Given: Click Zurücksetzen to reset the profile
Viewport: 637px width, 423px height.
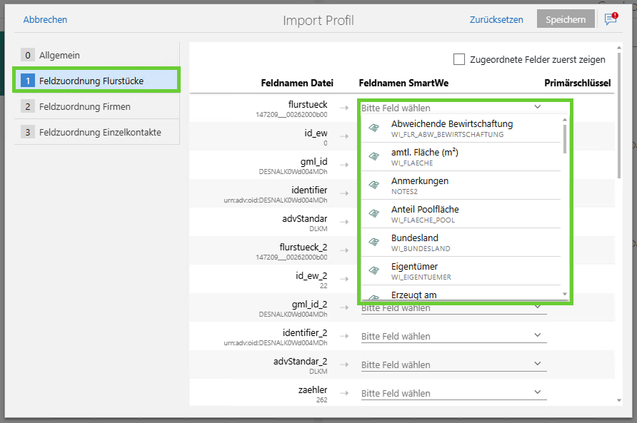Looking at the screenshot, I should [x=496, y=19].
